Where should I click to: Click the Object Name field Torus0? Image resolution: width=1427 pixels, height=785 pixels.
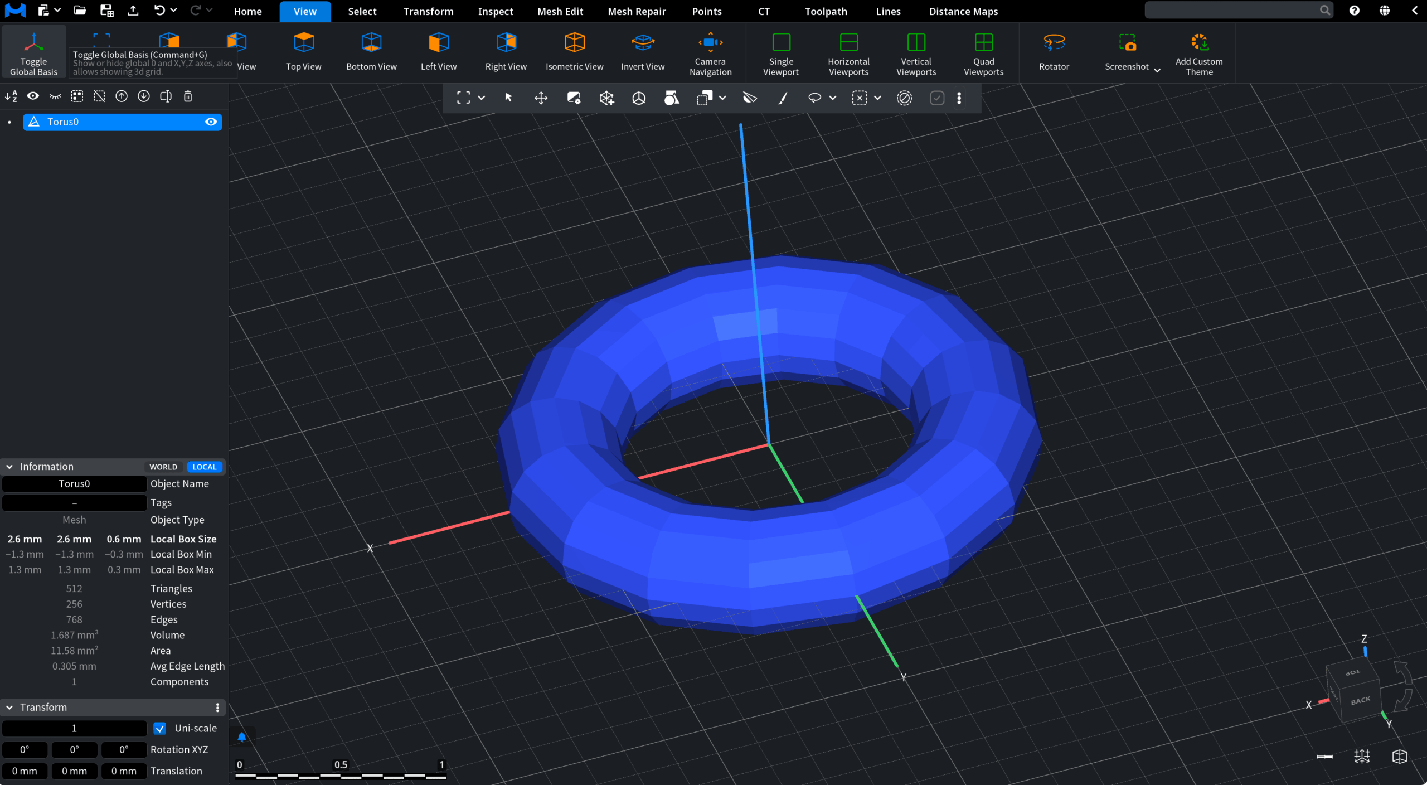tap(74, 484)
